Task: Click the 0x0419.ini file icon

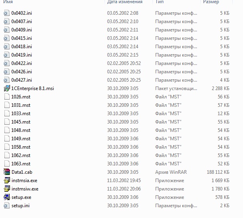Action: (x=6, y=55)
